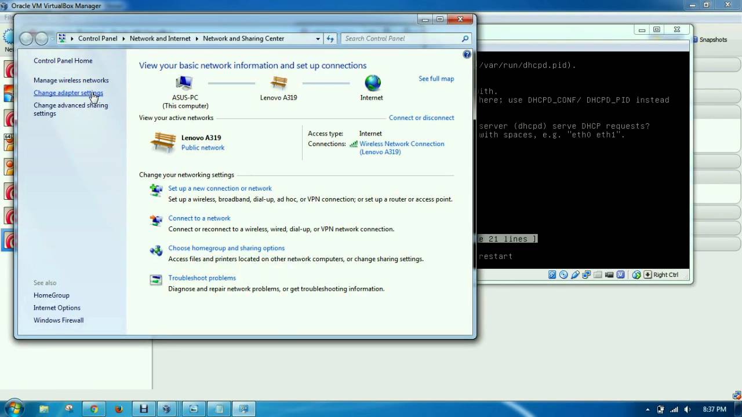The height and width of the screenshot is (417, 742).
Task: Click Control Panel in the breadcrumb
Action: pyautogui.click(x=97, y=39)
